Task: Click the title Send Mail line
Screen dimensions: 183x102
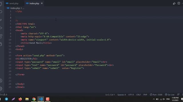Action: point(36,43)
